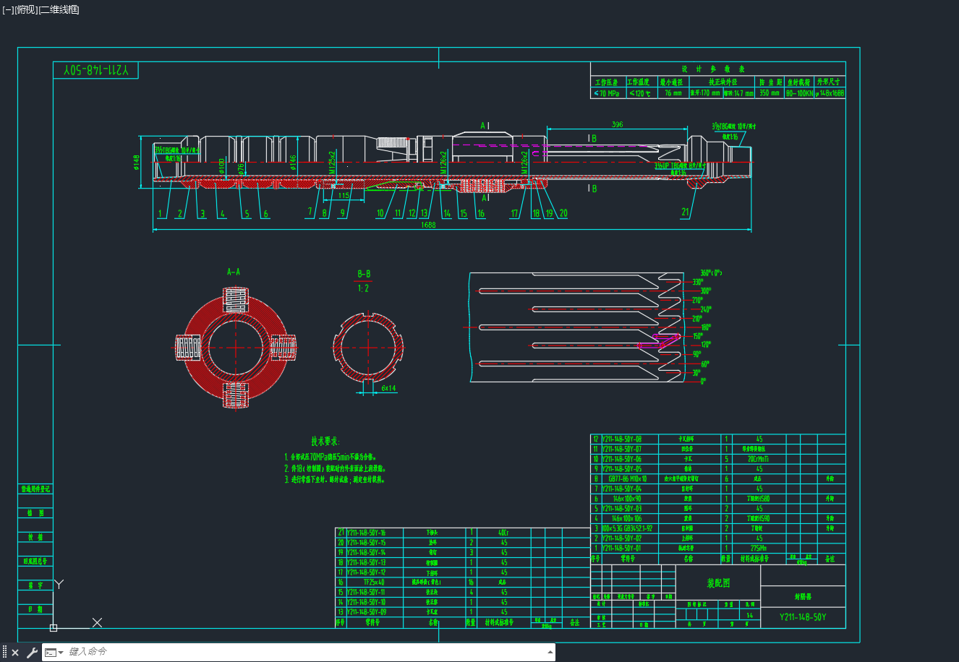Image resolution: width=959 pixels, height=662 pixels.
Task: Select the B-B section view title
Action: 364,275
